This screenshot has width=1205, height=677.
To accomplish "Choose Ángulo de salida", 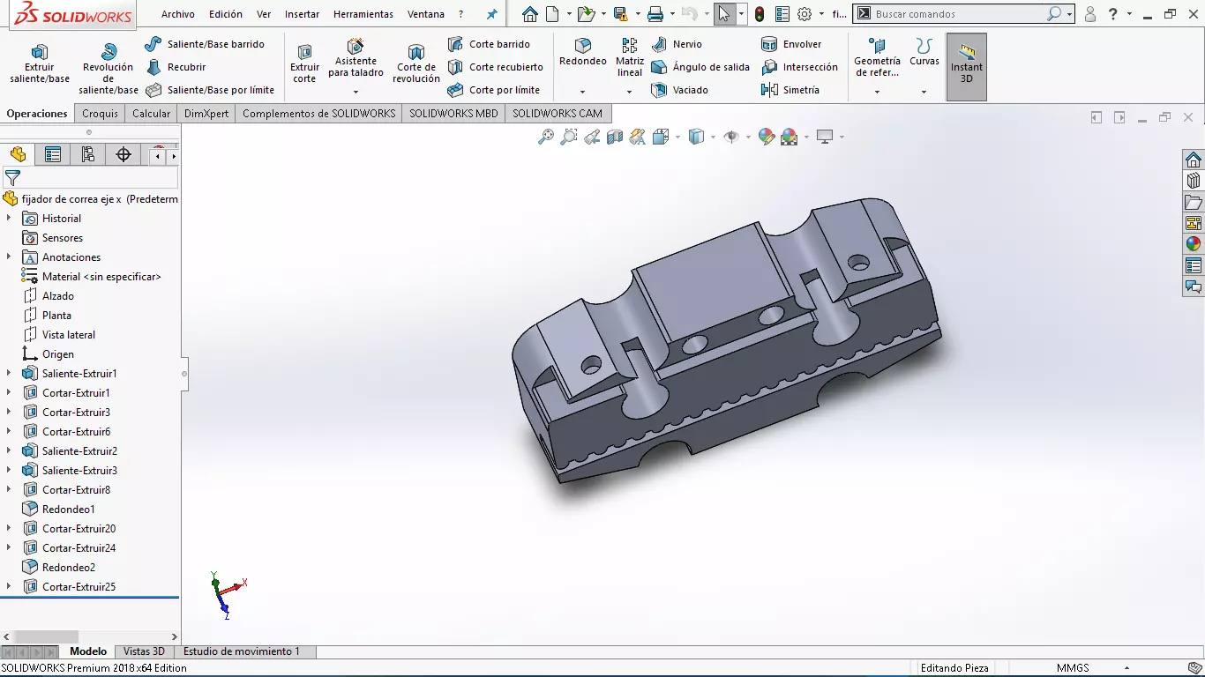I will (x=700, y=67).
